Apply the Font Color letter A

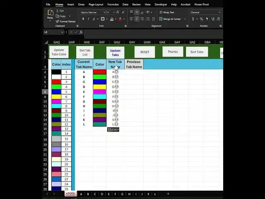click(x=120, y=19)
